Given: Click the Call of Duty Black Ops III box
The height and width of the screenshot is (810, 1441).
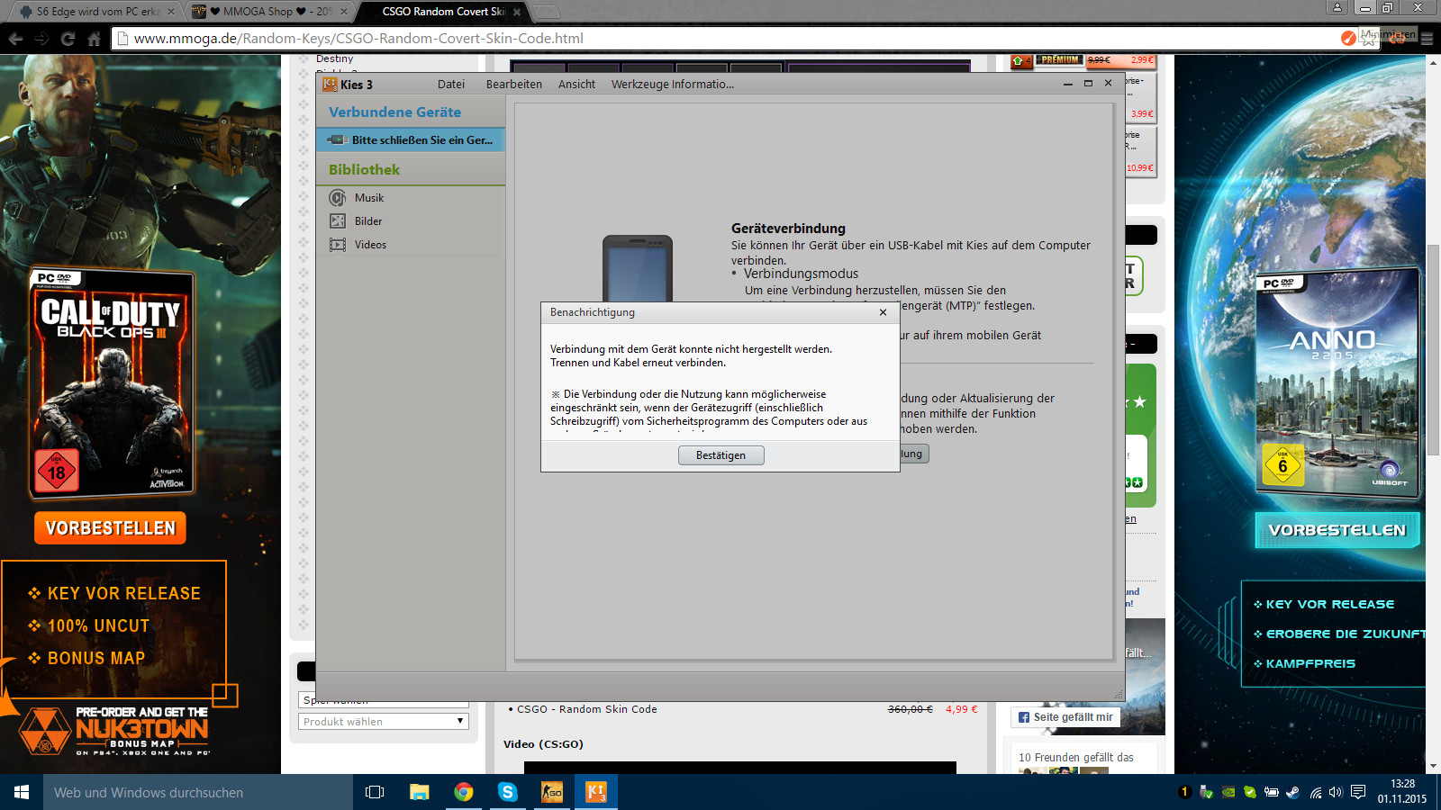Looking at the screenshot, I should (x=112, y=383).
